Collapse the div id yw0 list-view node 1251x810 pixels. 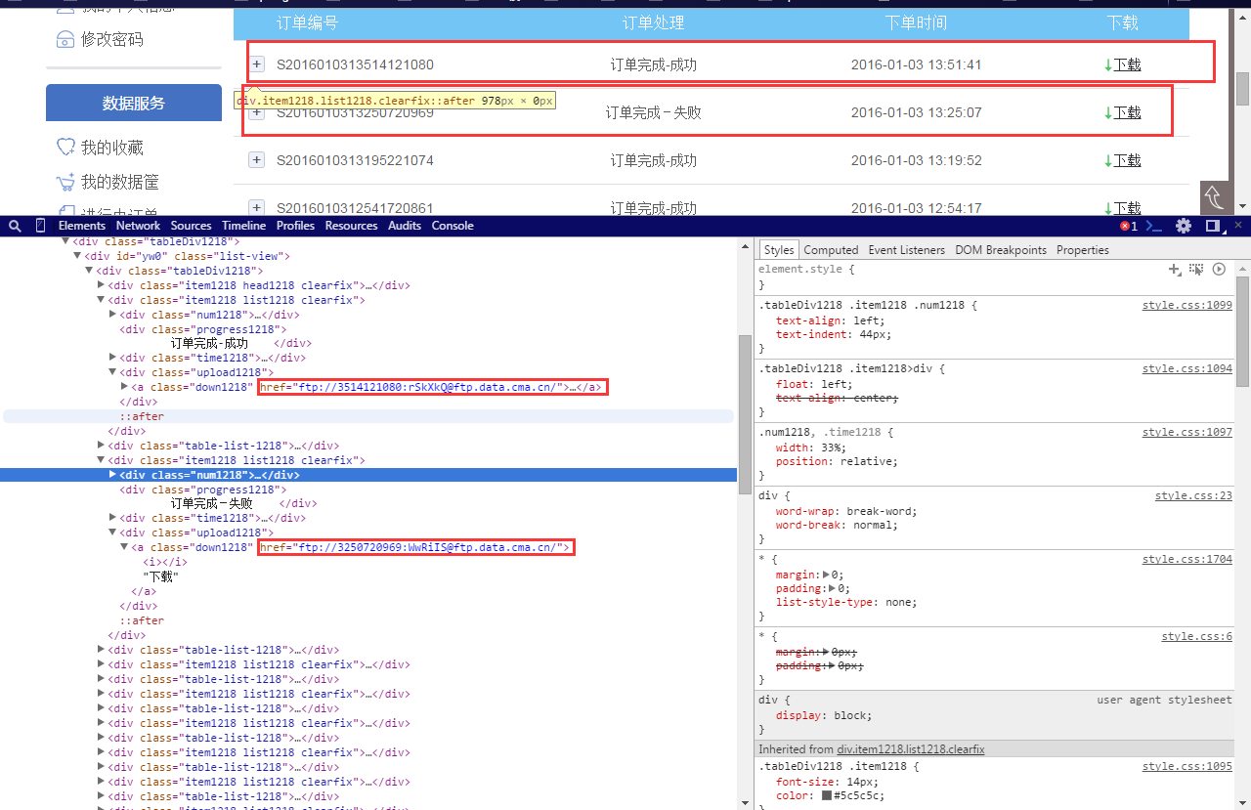point(78,256)
